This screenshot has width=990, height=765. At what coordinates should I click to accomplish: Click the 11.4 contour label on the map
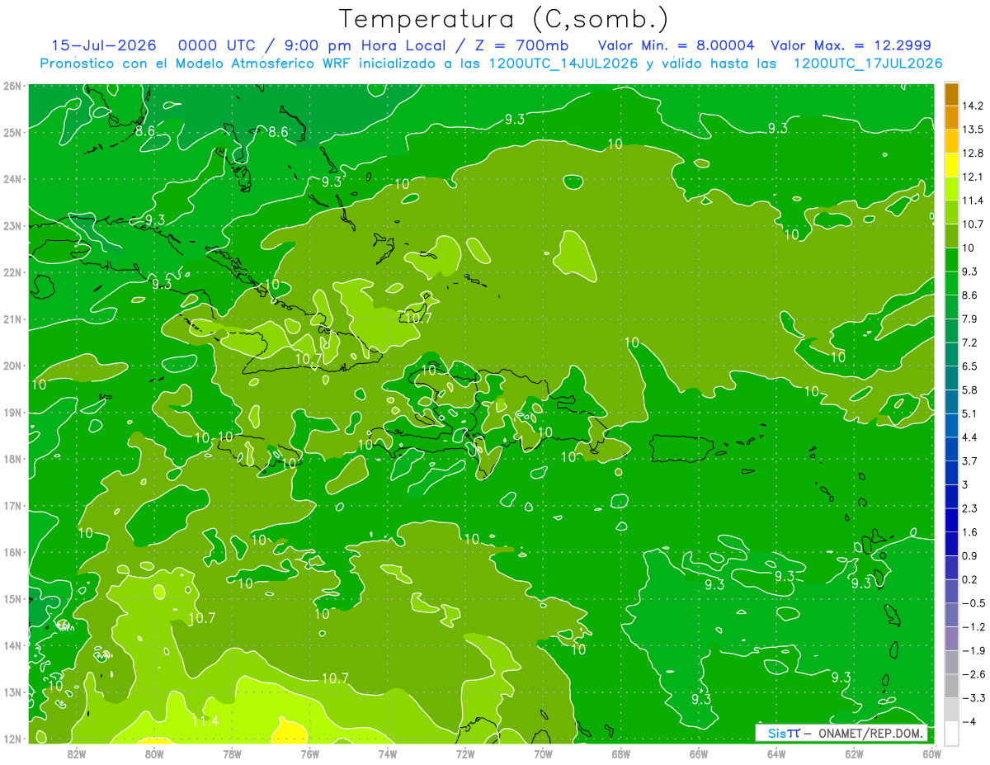pos(205,721)
